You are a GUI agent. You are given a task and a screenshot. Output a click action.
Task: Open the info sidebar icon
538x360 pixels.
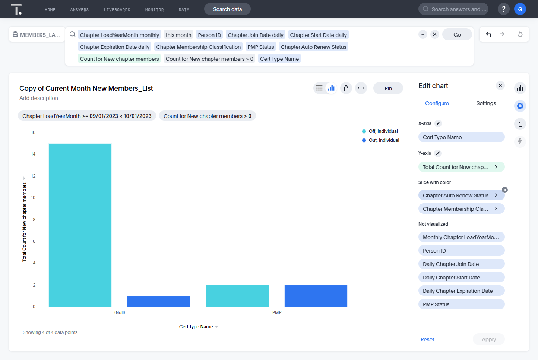[x=520, y=124]
